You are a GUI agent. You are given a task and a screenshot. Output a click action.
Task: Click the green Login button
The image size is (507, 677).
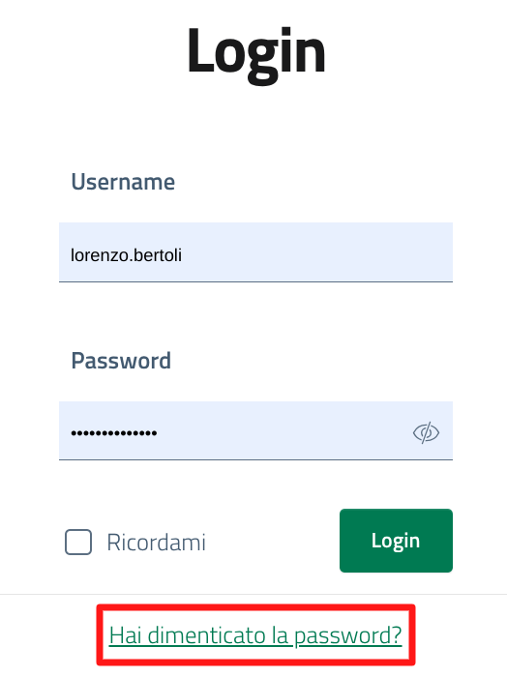(x=396, y=541)
